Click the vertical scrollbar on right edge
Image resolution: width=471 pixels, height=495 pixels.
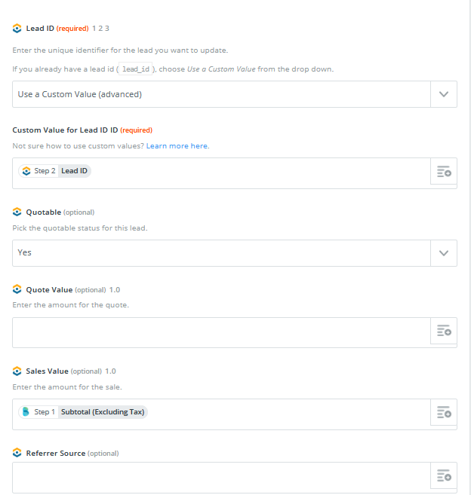(x=470, y=247)
